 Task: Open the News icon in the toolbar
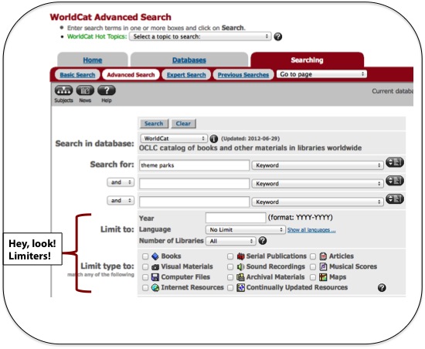[x=85, y=90]
